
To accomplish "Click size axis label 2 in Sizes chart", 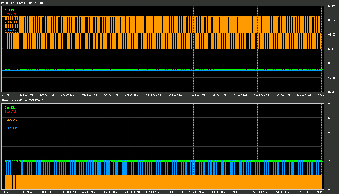I will point(329,161).
